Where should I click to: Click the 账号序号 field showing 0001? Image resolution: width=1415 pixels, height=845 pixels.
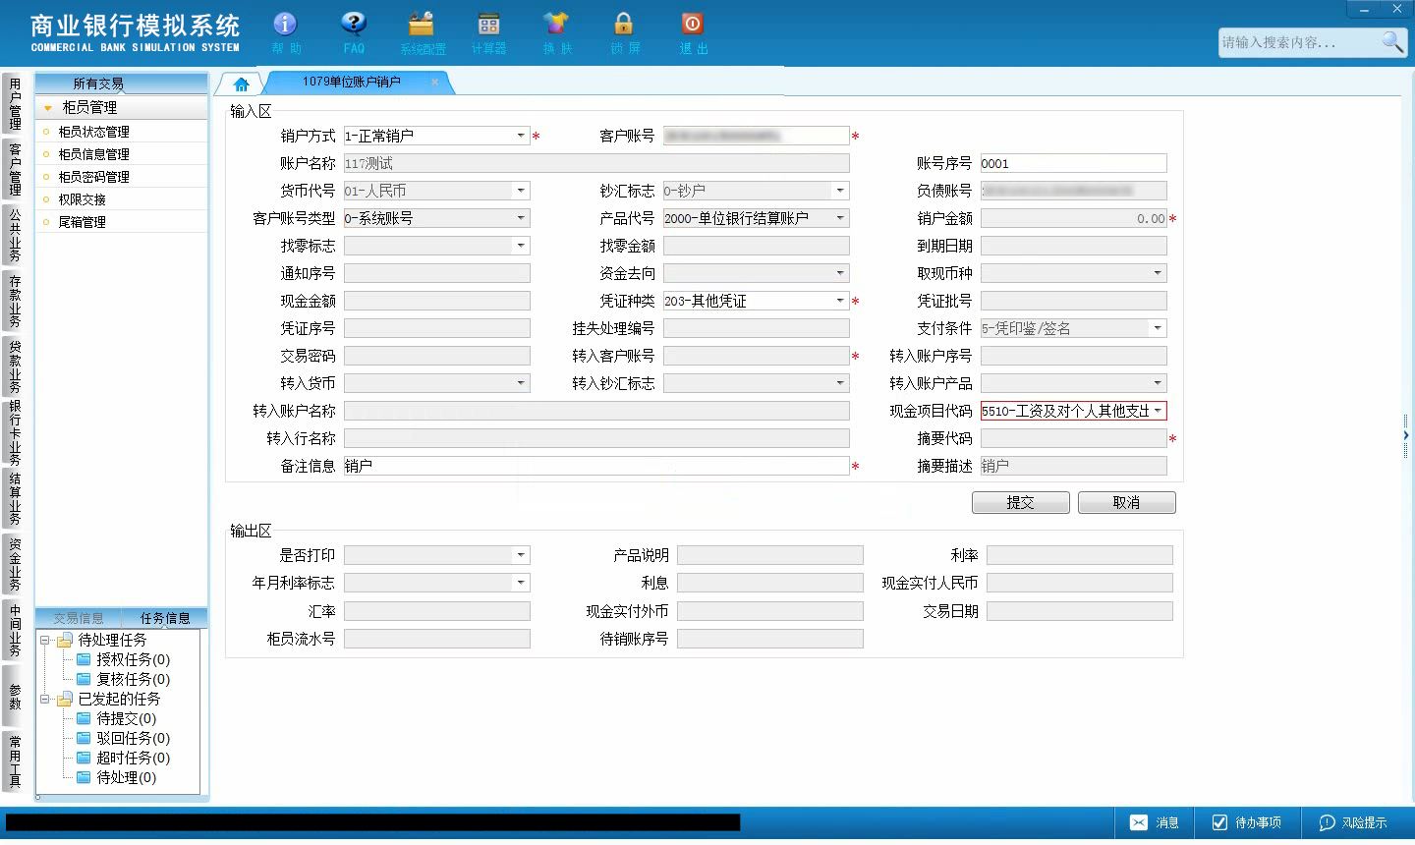point(1073,163)
